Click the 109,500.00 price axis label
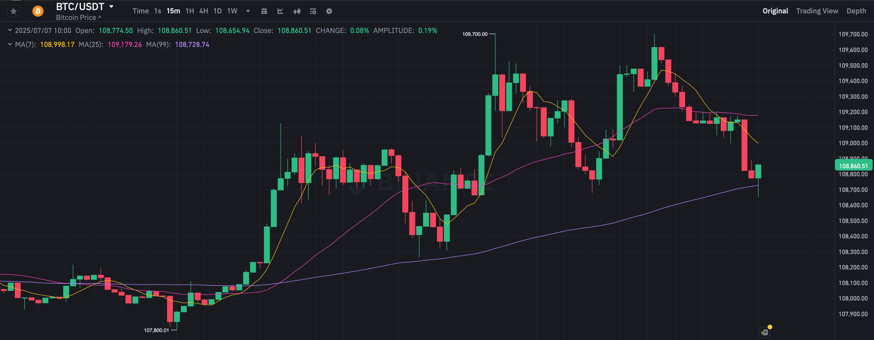The image size is (874, 340). [853, 65]
